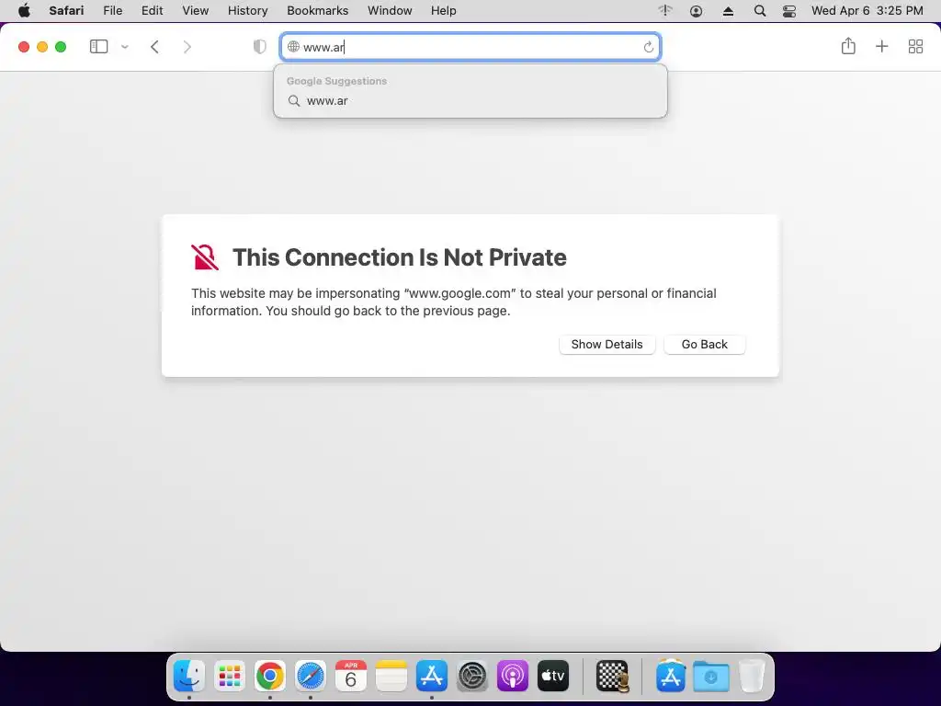The height and width of the screenshot is (706, 941).
Task: Open the Trash in Dock
Action: (x=752, y=676)
